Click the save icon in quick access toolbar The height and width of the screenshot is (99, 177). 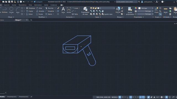click(x=9, y=2)
